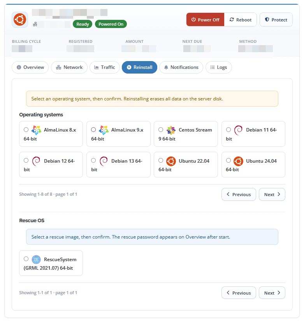This screenshot has height=323, width=304.
Task: Click the AlmaLinux 9.x logo icon
Action: click(104, 130)
